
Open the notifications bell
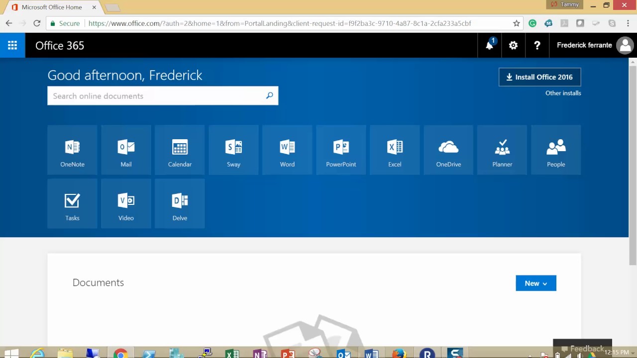click(490, 45)
